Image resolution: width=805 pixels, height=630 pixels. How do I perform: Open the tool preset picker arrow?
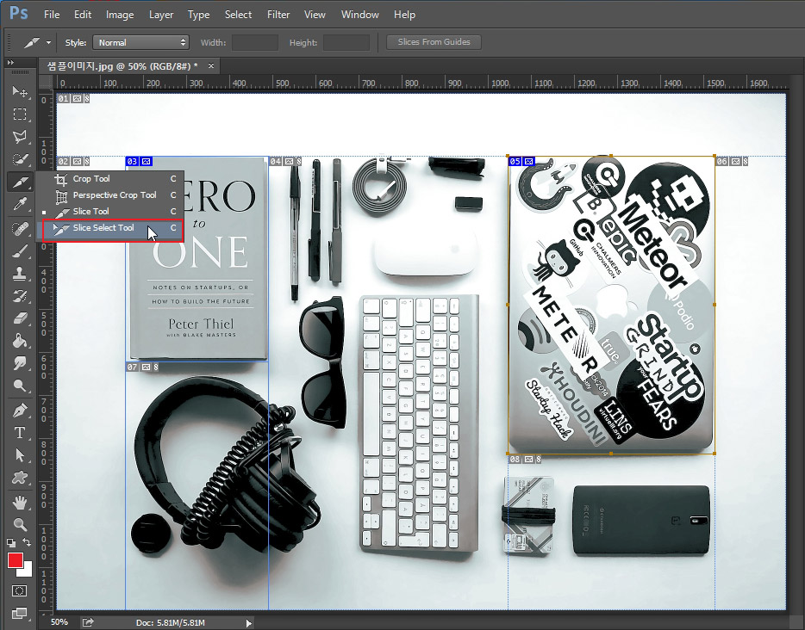[x=49, y=42]
